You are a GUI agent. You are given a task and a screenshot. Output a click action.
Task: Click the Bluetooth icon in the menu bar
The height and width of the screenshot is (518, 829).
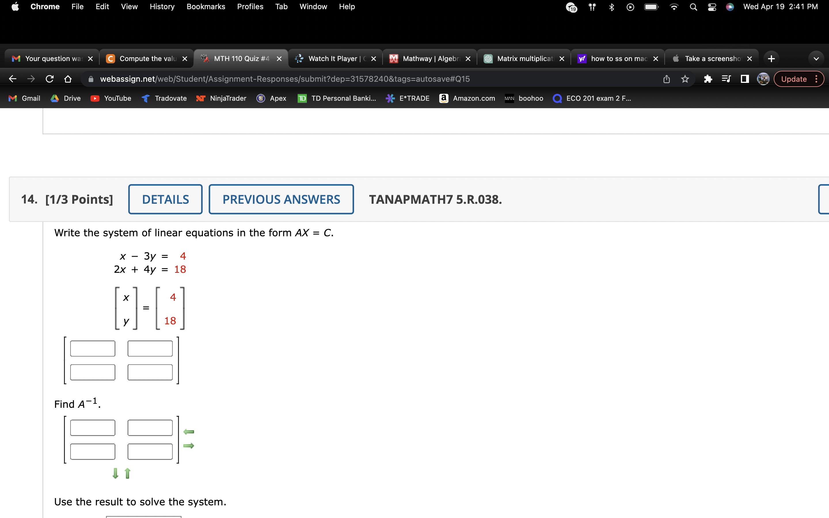tap(611, 7)
